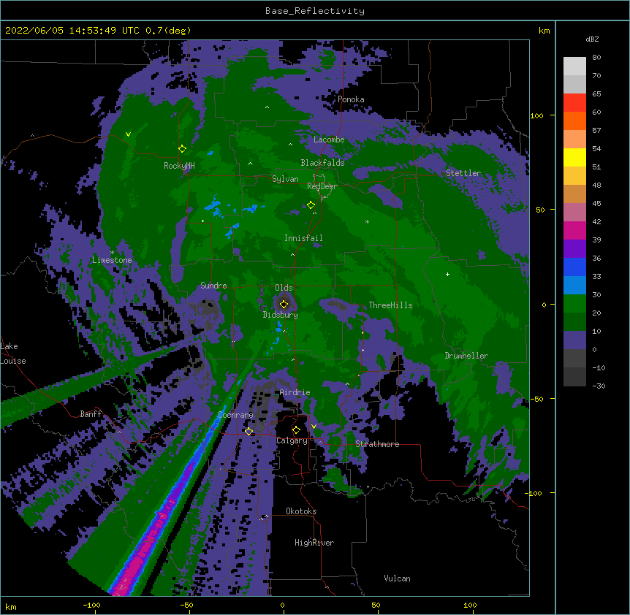Click legend value -30 at color bar bottom
This screenshot has height=615, width=630.
click(599, 386)
